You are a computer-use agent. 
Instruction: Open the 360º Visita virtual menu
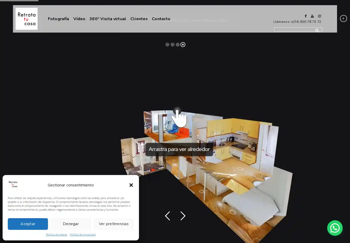pyautogui.click(x=108, y=19)
